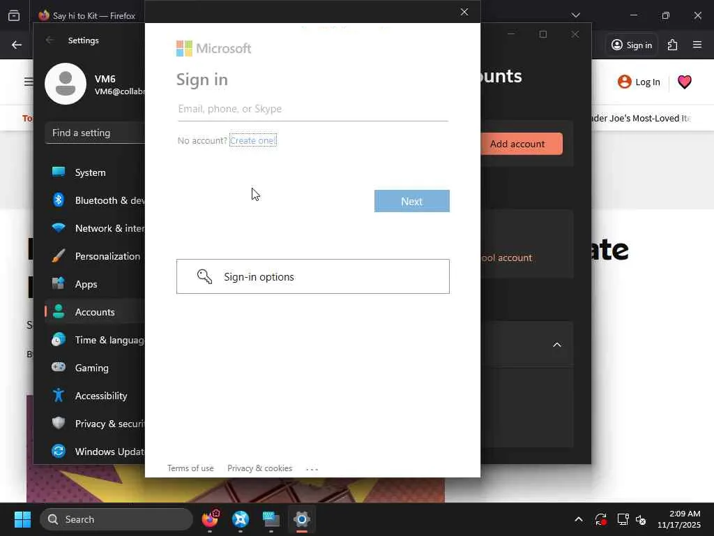Click the key icon in Sign-in options
The width and height of the screenshot is (714, 536).
[204, 276]
